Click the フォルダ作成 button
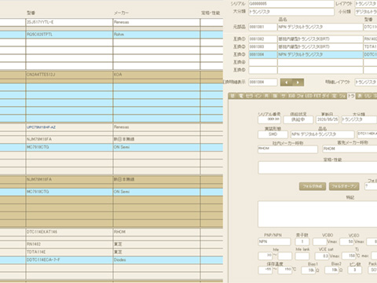The width and height of the screenshot is (377, 283). pyautogui.click(x=313, y=186)
